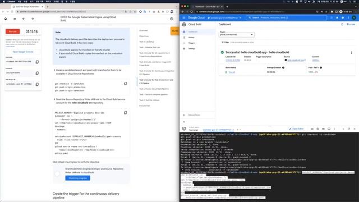Open the more options menu of hello-cloudbuild card
359x202 pixels.
(352, 52)
